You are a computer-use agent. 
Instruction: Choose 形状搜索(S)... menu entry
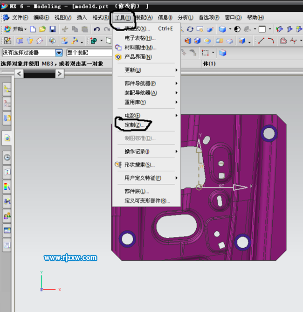pos(146,165)
